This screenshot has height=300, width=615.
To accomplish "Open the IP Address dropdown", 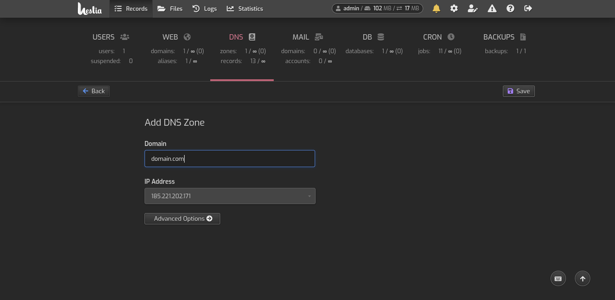I will click(230, 196).
